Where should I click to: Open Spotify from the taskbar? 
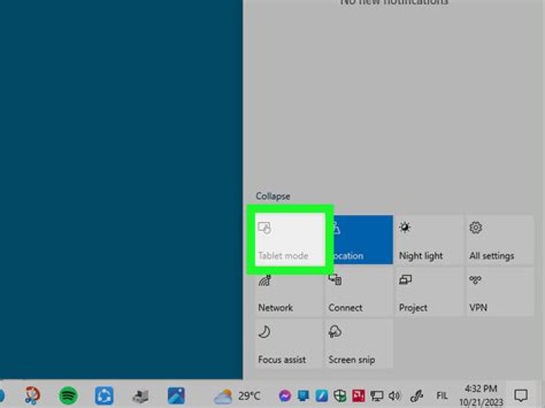pyautogui.click(x=68, y=395)
